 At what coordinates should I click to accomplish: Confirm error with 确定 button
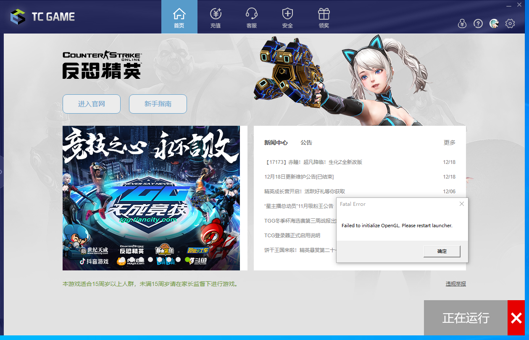click(x=442, y=251)
